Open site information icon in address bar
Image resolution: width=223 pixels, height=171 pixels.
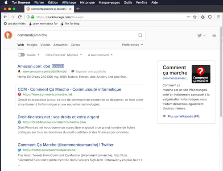tap(28, 17)
